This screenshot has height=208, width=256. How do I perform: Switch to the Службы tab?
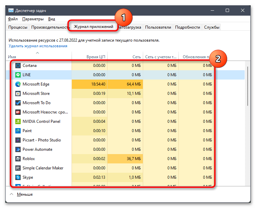[212, 27]
